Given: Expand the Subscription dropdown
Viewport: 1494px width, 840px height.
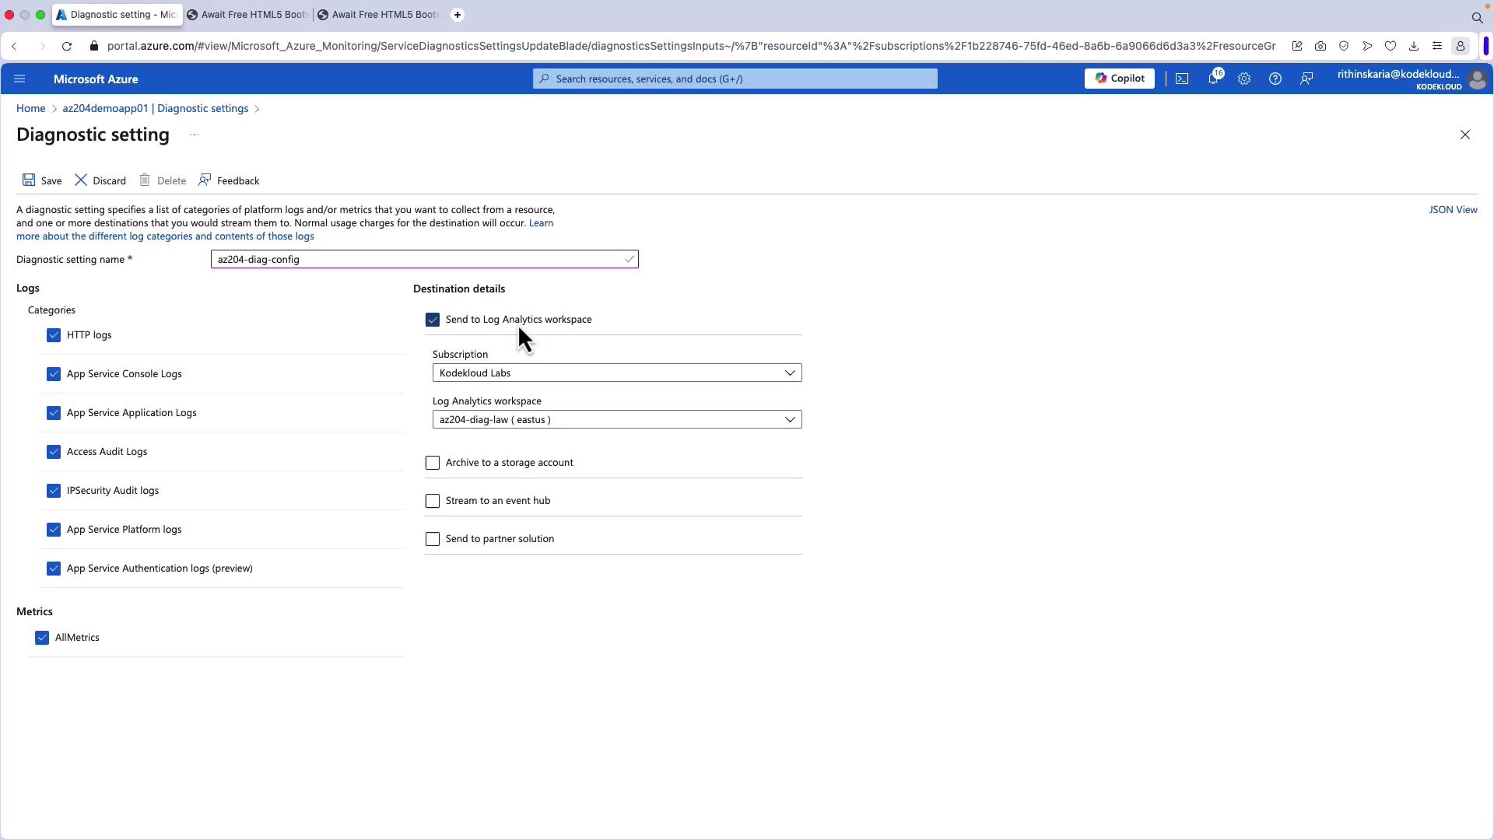Looking at the screenshot, I should tap(616, 373).
